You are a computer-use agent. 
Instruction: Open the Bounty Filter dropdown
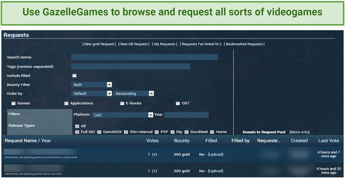click(x=91, y=85)
